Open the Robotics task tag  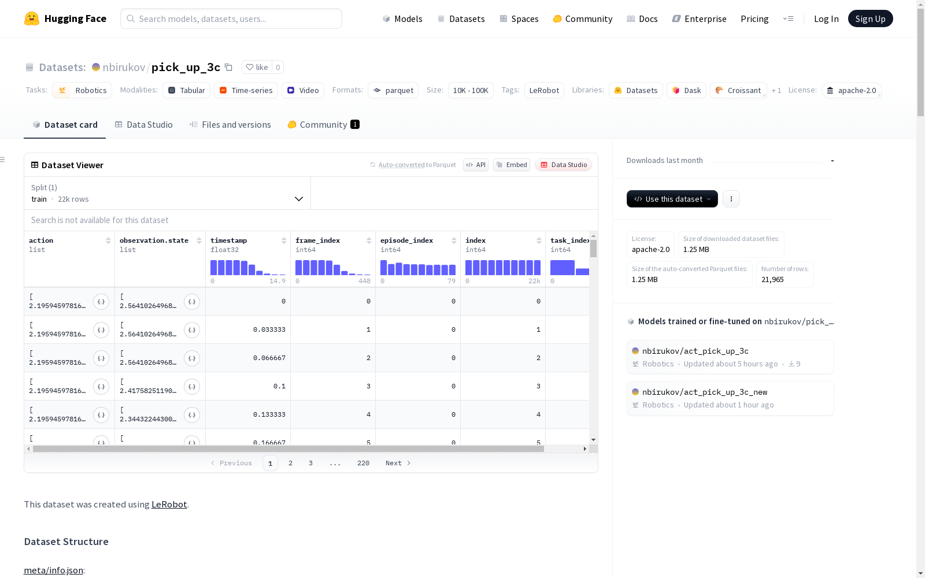click(83, 90)
